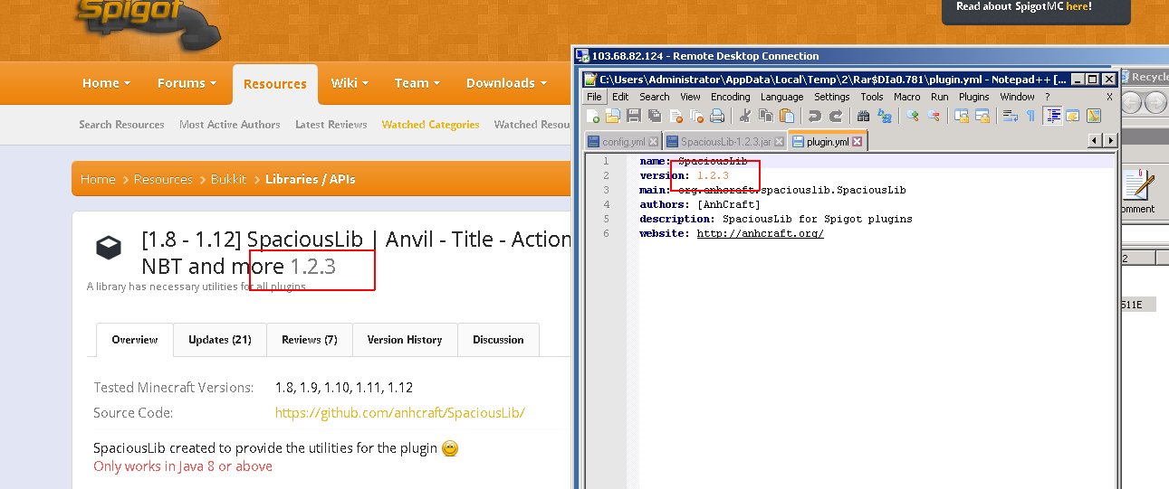This screenshot has width=1169, height=489.
Task: Select the Resources tab on Spigot
Action: pos(274,83)
